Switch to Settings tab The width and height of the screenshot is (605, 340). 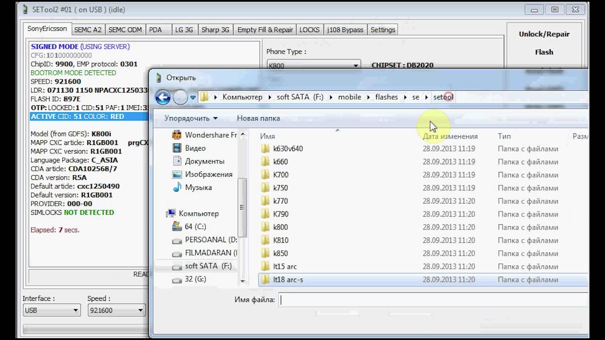click(383, 30)
